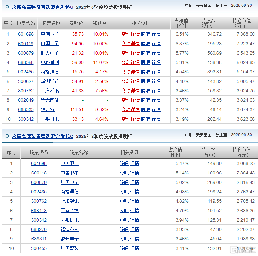Open 中国卫通 name link in Q3 table
This screenshot has width=258, height=256.
click(50, 34)
